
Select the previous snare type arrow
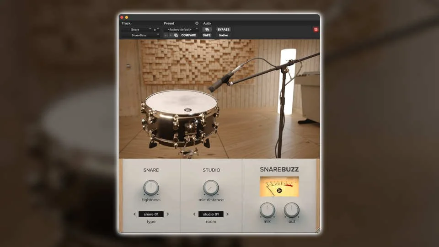(x=134, y=214)
